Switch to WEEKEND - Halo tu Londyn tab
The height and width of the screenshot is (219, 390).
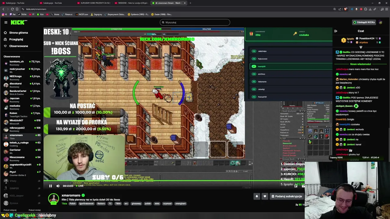(131, 3)
